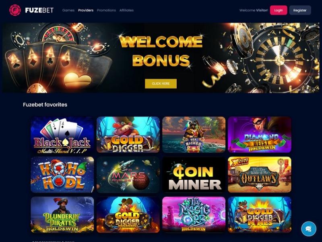Go to Promotions page
Viewport: 322px width, 242px height.
106,10
